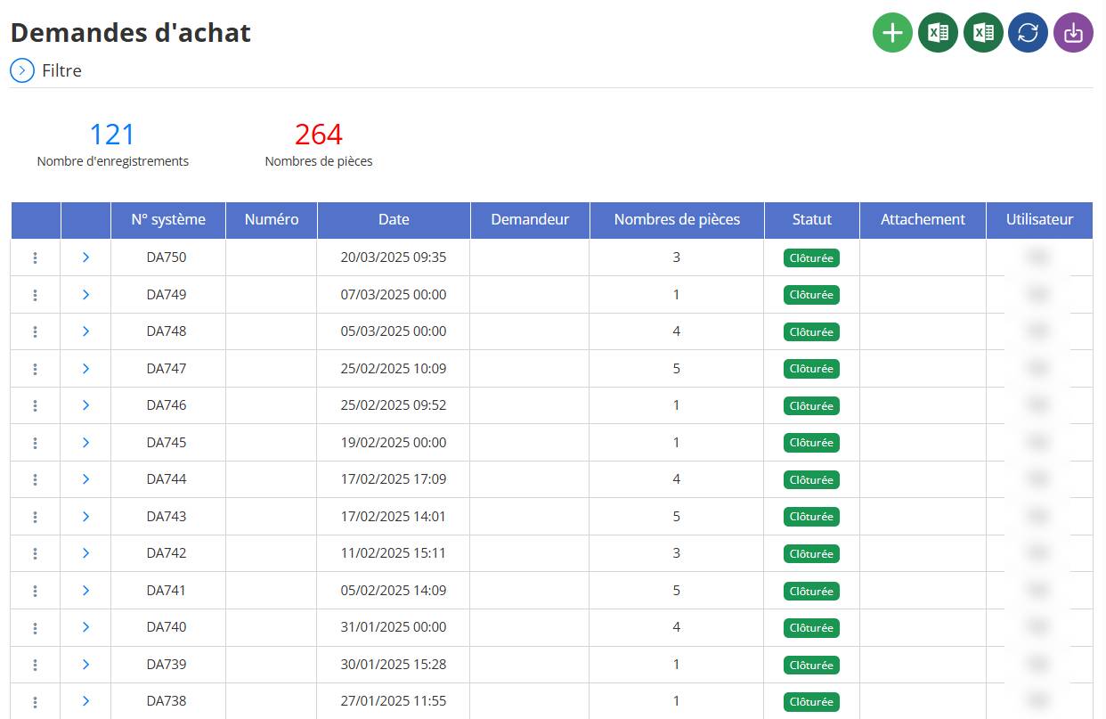This screenshot has height=719, width=1106.
Task: Expand row DA747 details chevron
Action: (x=85, y=368)
